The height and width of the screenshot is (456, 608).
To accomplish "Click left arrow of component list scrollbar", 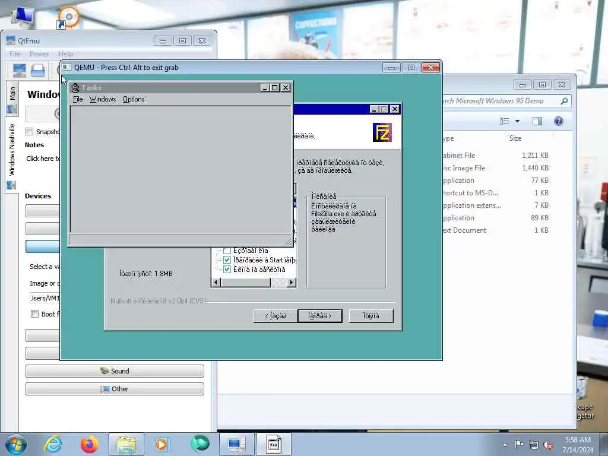I will point(216,283).
